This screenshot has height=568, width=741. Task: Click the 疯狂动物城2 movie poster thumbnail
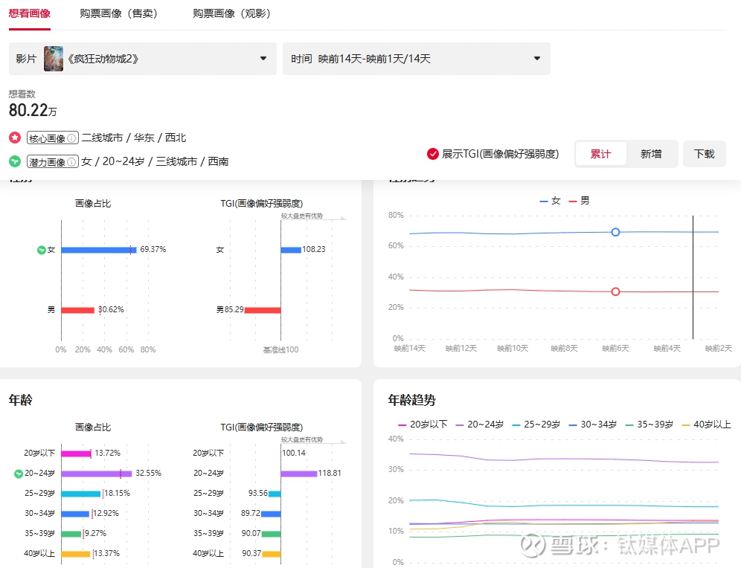coord(54,59)
